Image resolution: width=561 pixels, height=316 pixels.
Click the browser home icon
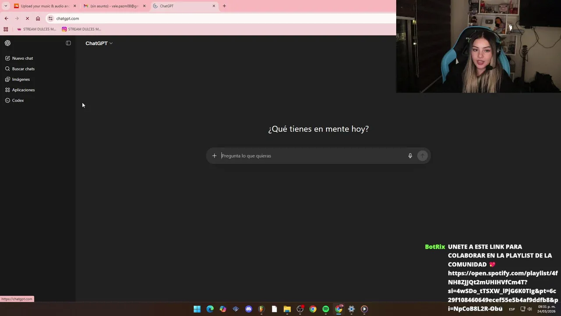click(x=38, y=18)
